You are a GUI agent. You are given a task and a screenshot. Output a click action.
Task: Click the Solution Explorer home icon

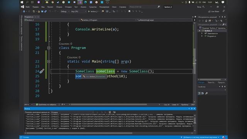[206, 21]
